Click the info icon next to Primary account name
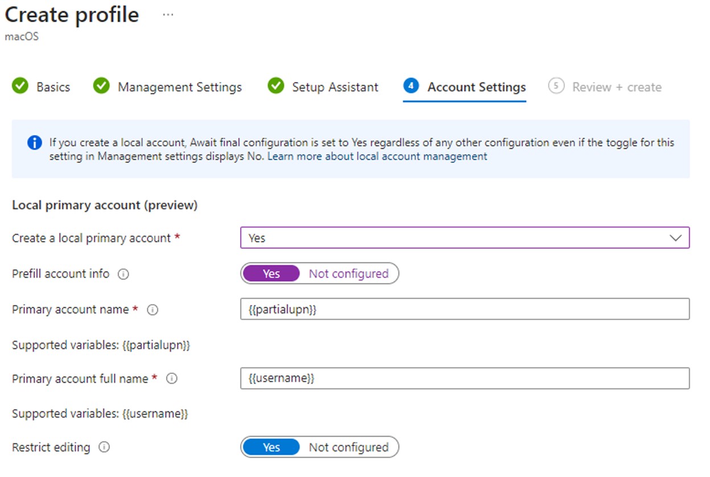The height and width of the screenshot is (477, 710). pyautogui.click(x=152, y=310)
